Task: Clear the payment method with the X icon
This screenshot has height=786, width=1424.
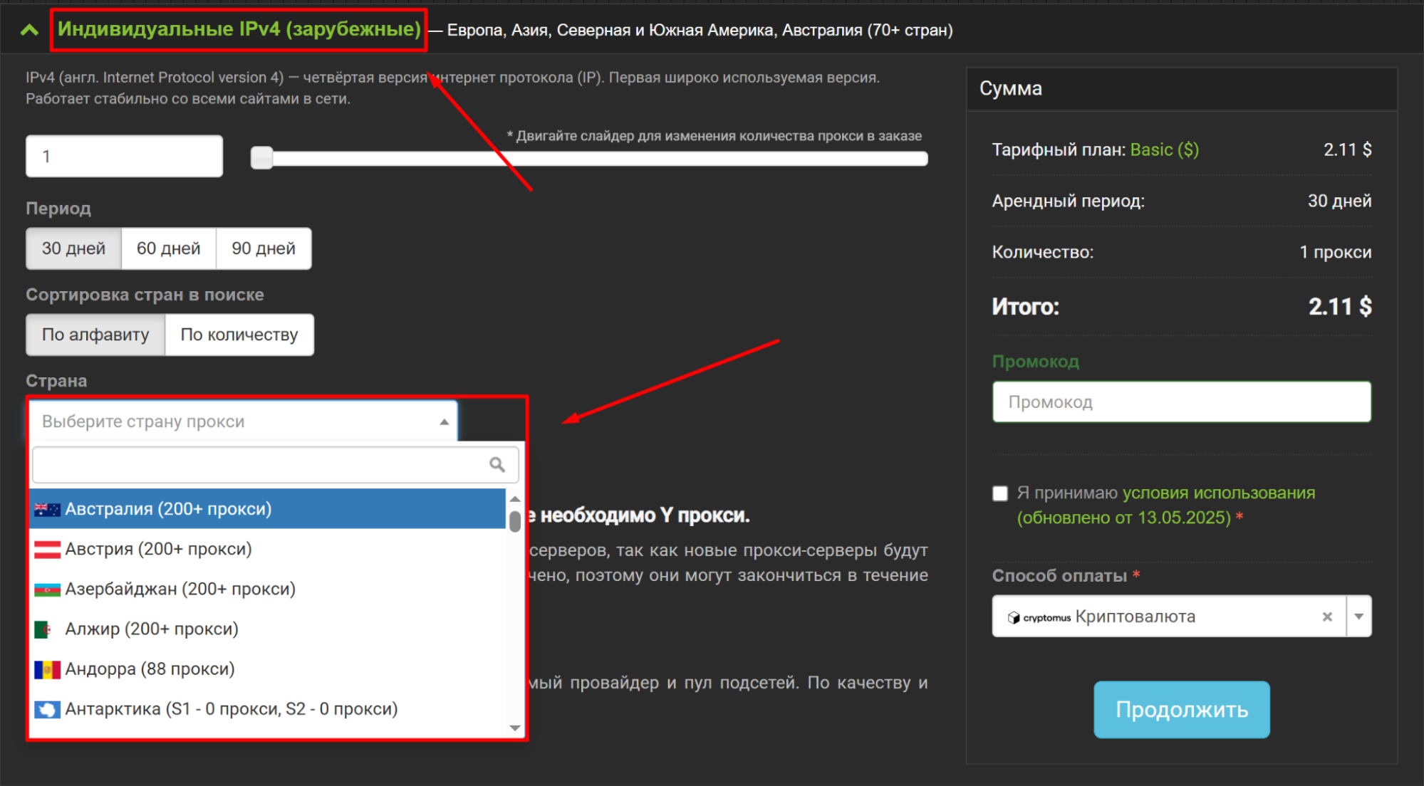Action: (1326, 617)
